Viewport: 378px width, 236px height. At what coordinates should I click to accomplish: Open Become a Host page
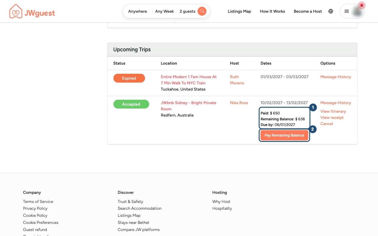pyautogui.click(x=308, y=11)
